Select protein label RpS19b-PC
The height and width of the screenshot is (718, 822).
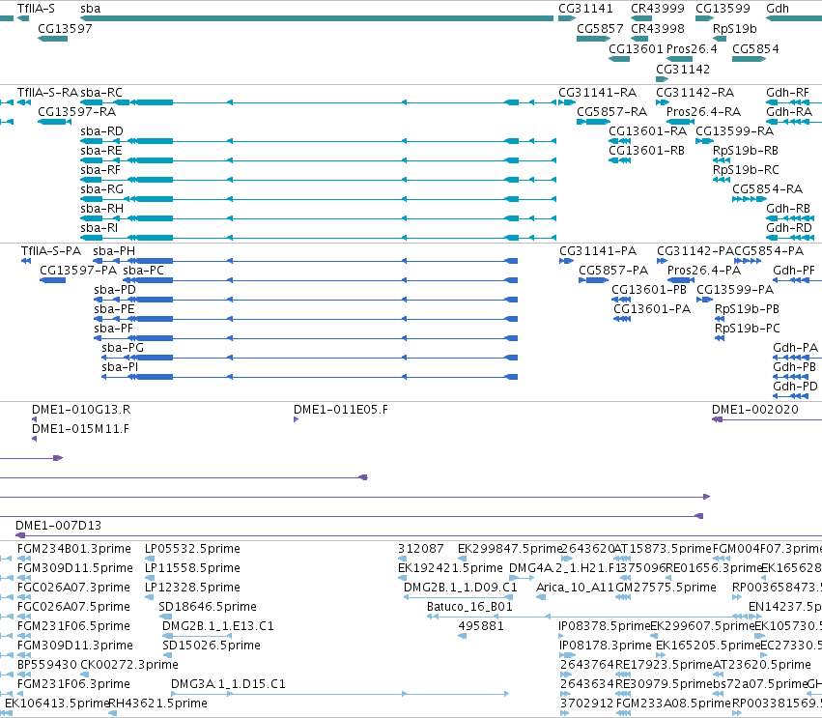point(747,329)
